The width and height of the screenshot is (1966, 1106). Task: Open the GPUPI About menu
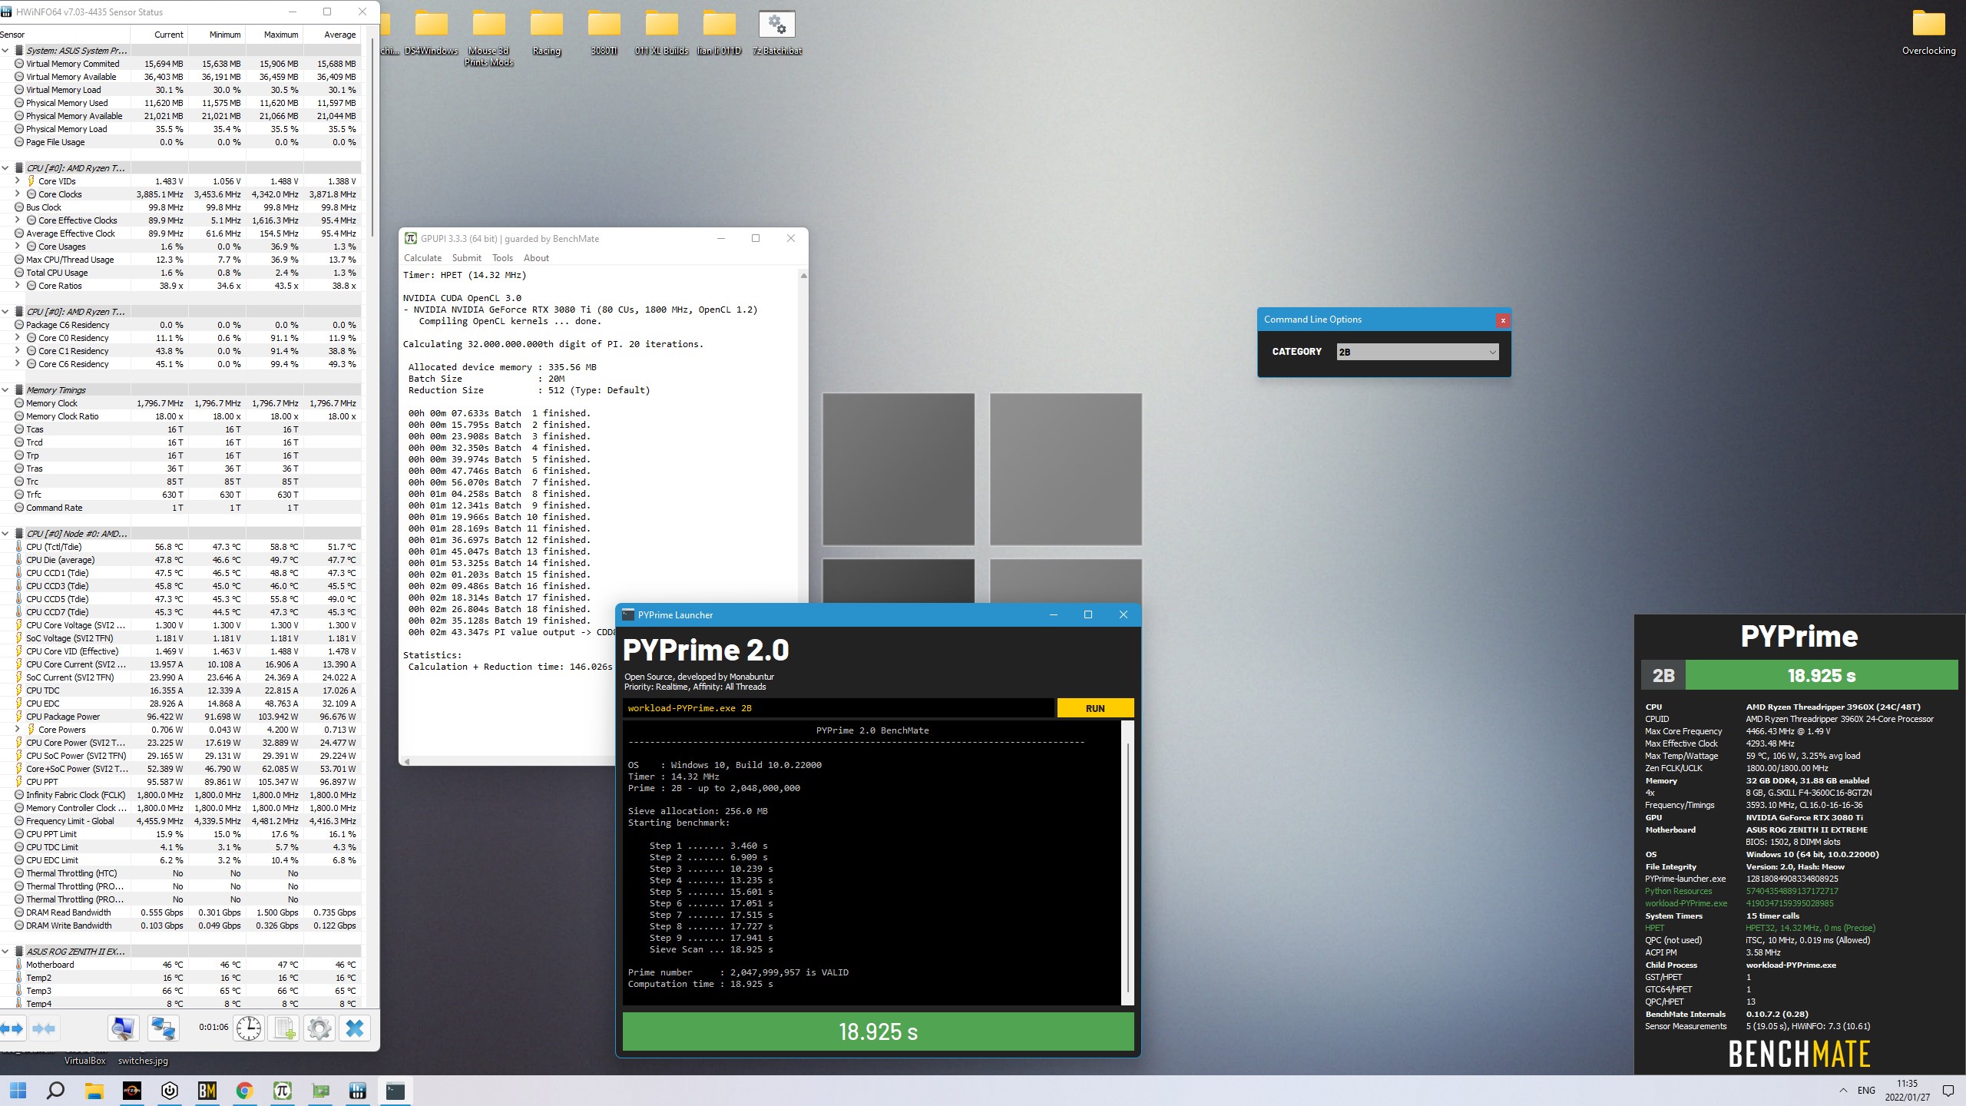point(536,258)
